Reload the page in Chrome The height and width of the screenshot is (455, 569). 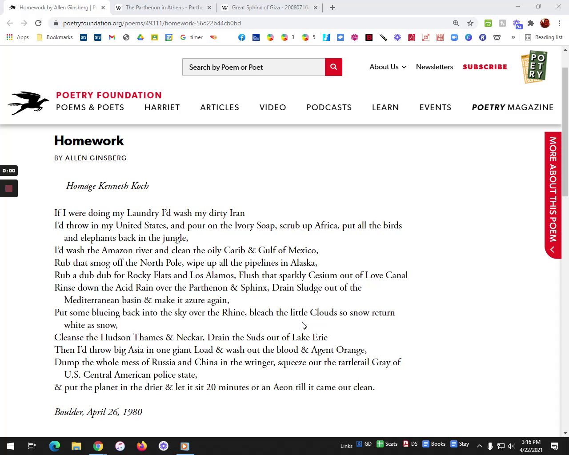point(38,23)
